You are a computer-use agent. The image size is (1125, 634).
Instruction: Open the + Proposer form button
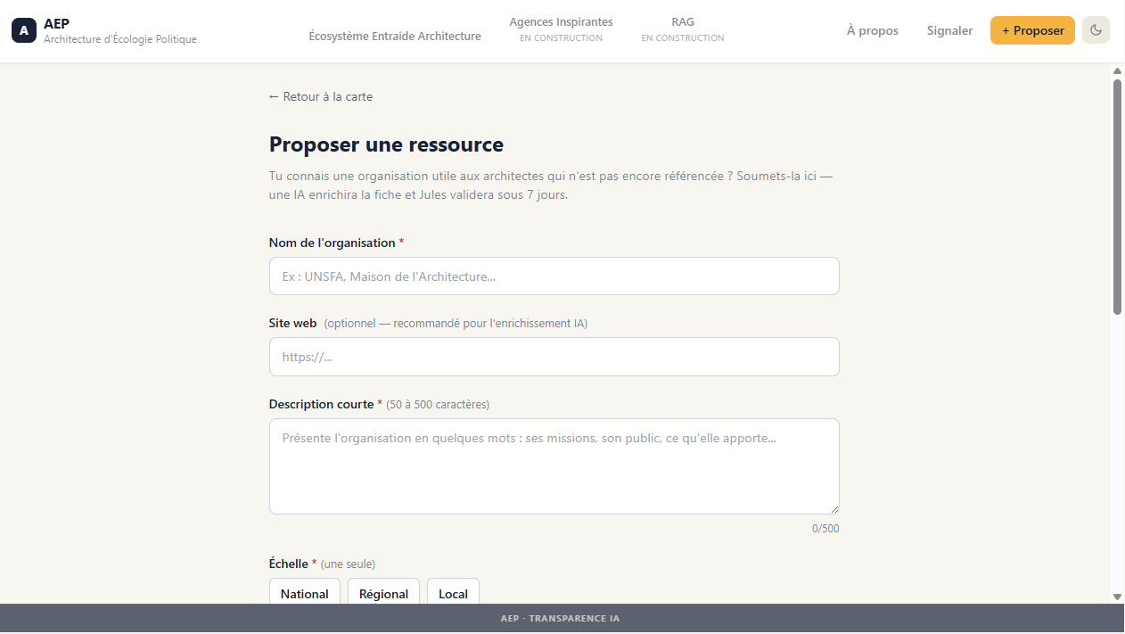[x=1032, y=29]
